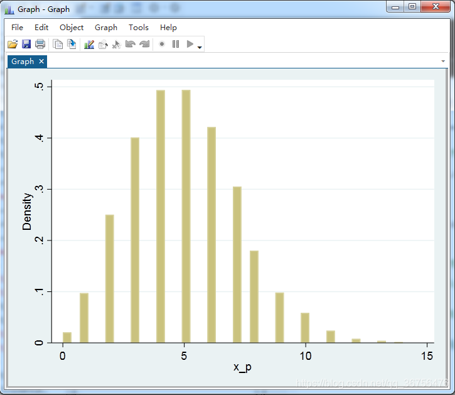The image size is (455, 395).
Task: Click the y-axis label .5
Action: 39,87
